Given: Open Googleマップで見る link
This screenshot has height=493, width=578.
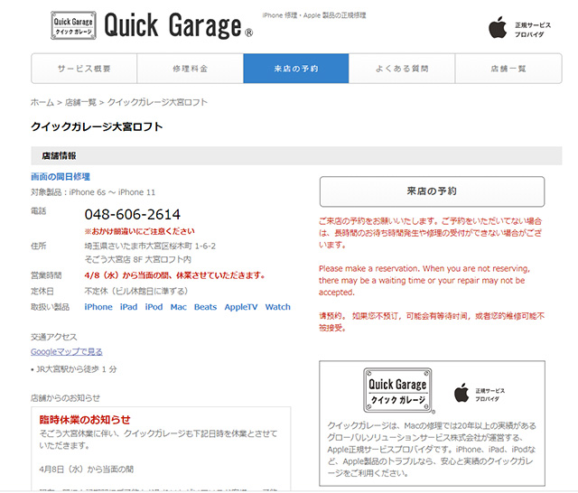Looking at the screenshot, I should (66, 352).
